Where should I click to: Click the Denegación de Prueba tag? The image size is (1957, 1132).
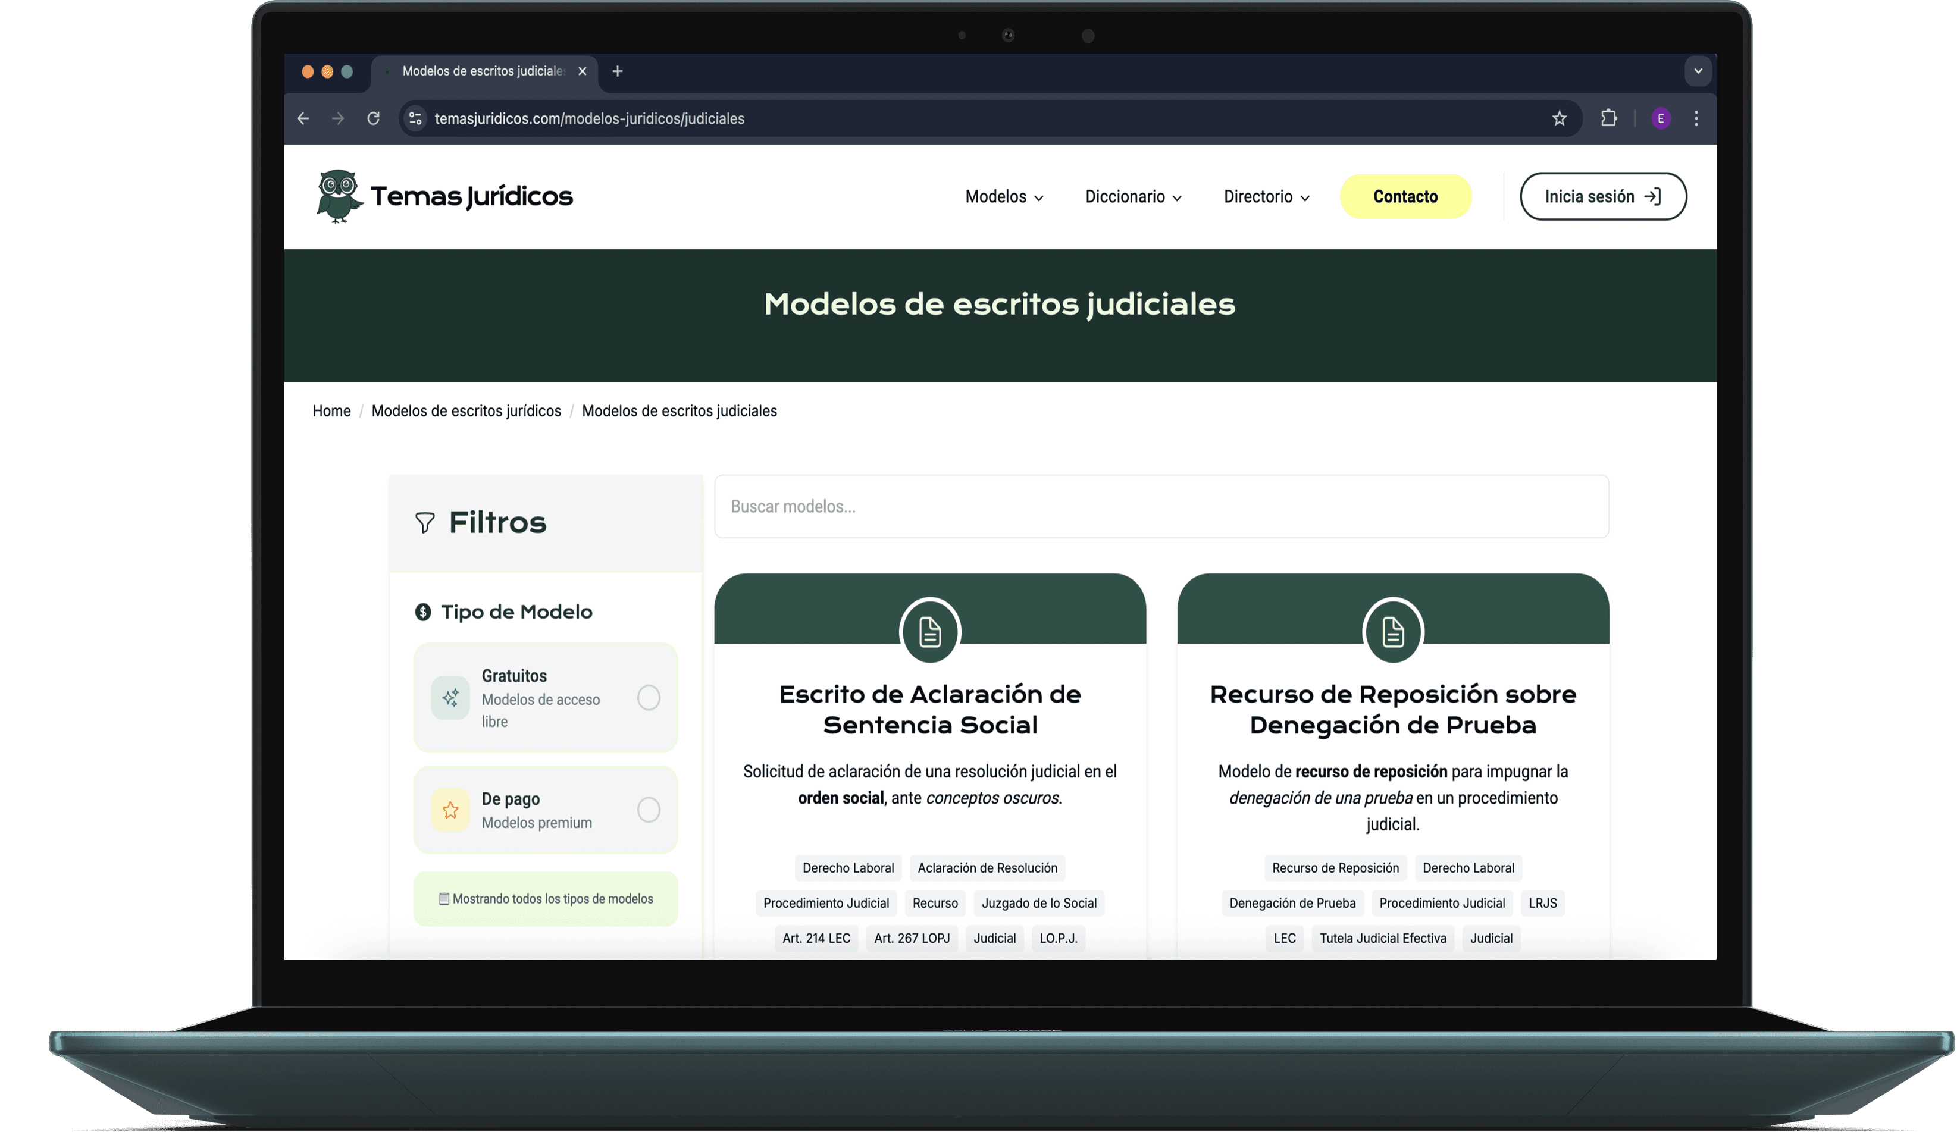coord(1293,904)
